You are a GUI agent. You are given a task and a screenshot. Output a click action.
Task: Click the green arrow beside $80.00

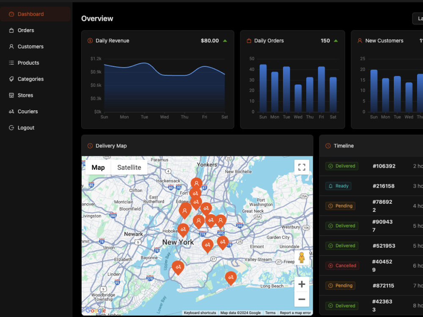coord(225,41)
